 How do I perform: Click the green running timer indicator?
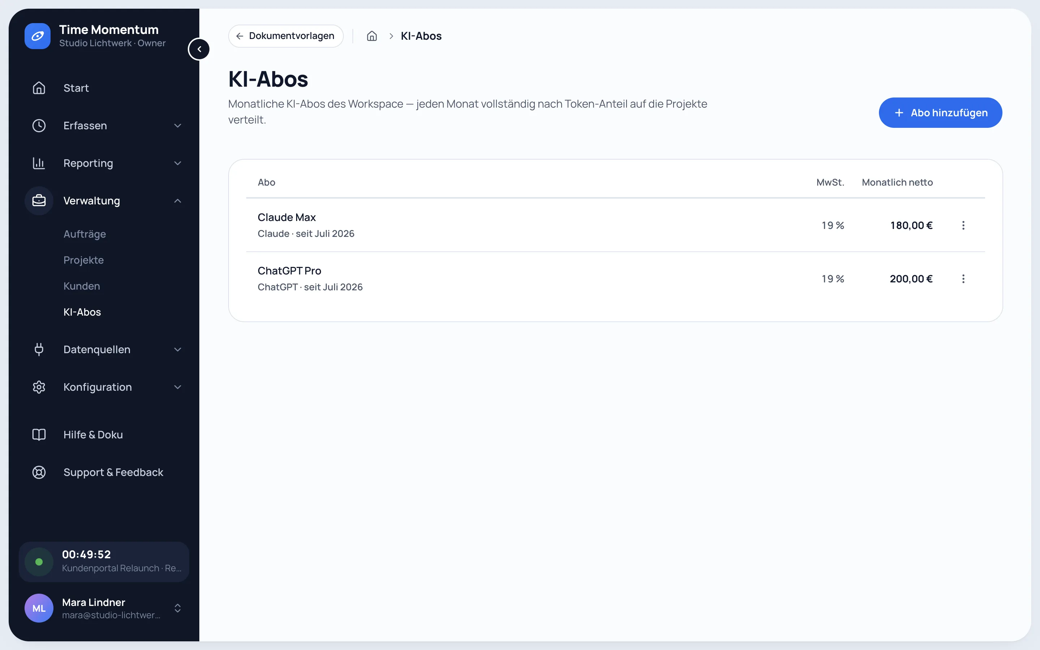39,562
